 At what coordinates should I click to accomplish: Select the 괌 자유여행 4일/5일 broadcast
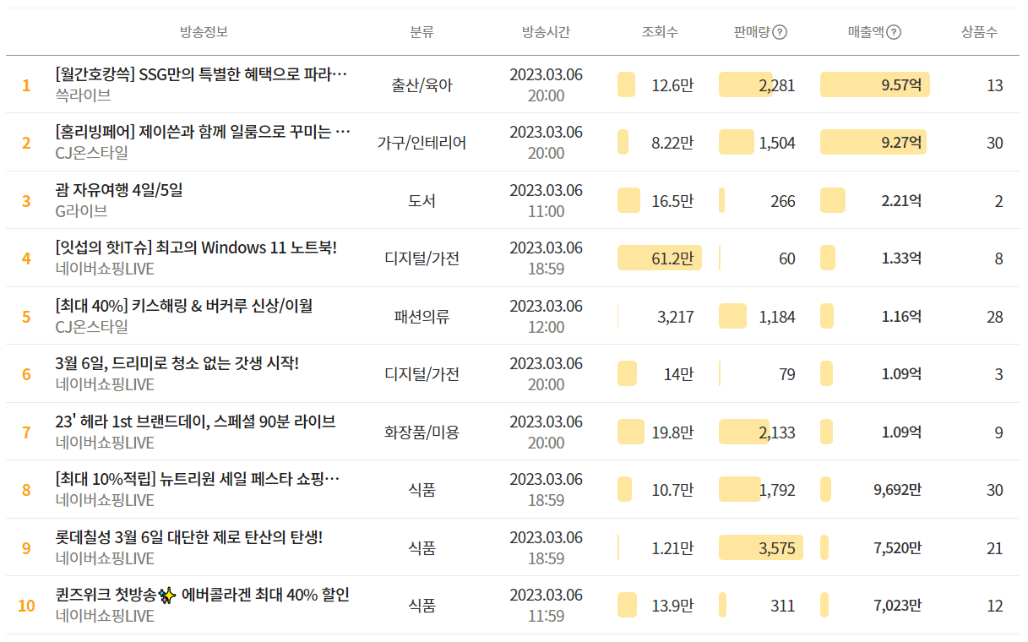[x=119, y=190]
